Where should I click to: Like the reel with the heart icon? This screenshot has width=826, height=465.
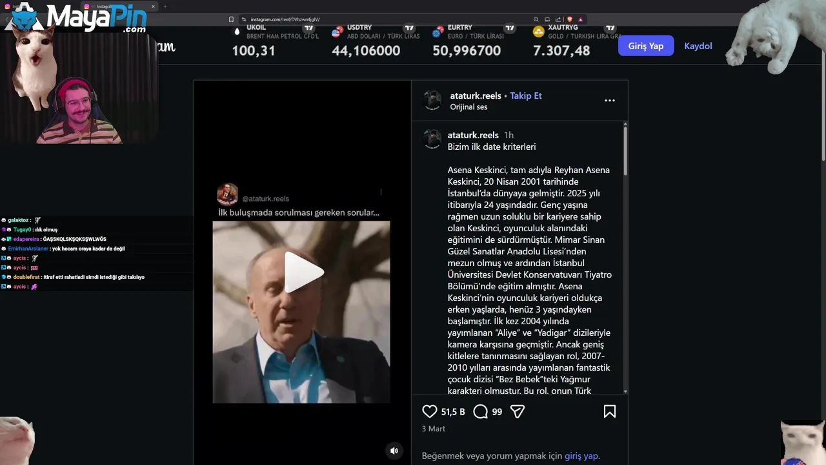(x=429, y=411)
